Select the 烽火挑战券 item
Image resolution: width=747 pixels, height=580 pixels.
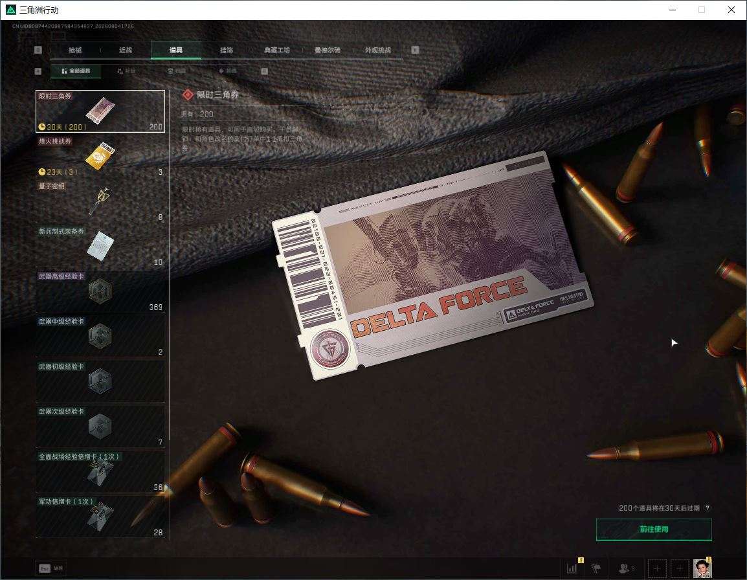pos(100,156)
